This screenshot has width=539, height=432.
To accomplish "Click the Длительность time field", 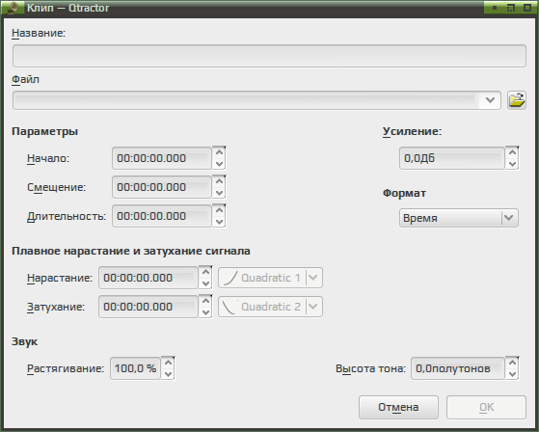I will [162, 216].
